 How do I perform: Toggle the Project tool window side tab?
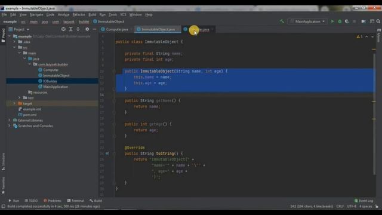point(3,35)
